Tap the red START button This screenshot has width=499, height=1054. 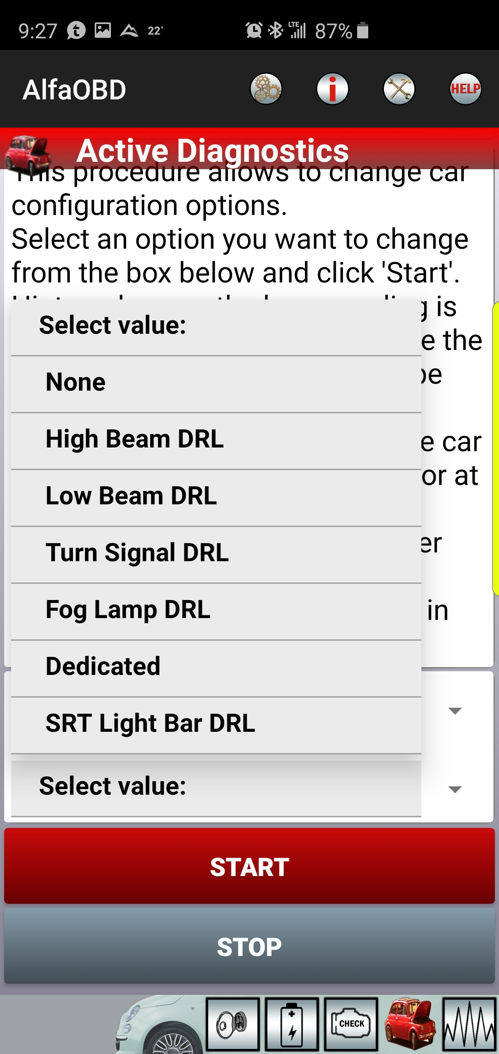(x=249, y=867)
